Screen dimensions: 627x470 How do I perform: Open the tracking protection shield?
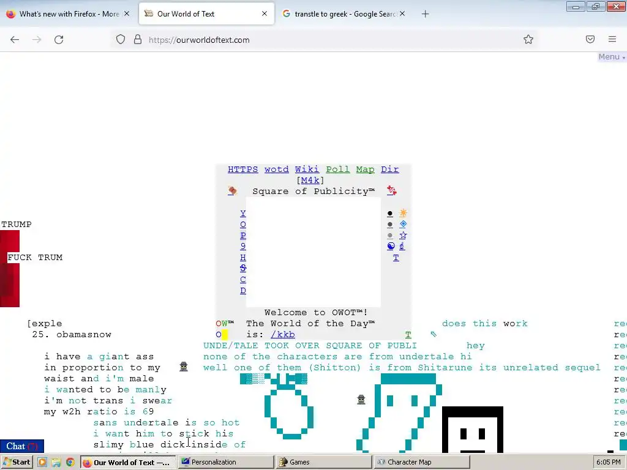coord(121,40)
